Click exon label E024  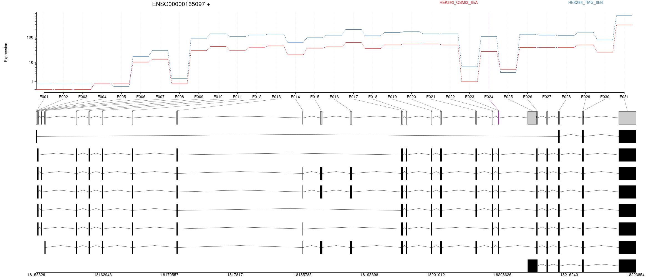489,97
